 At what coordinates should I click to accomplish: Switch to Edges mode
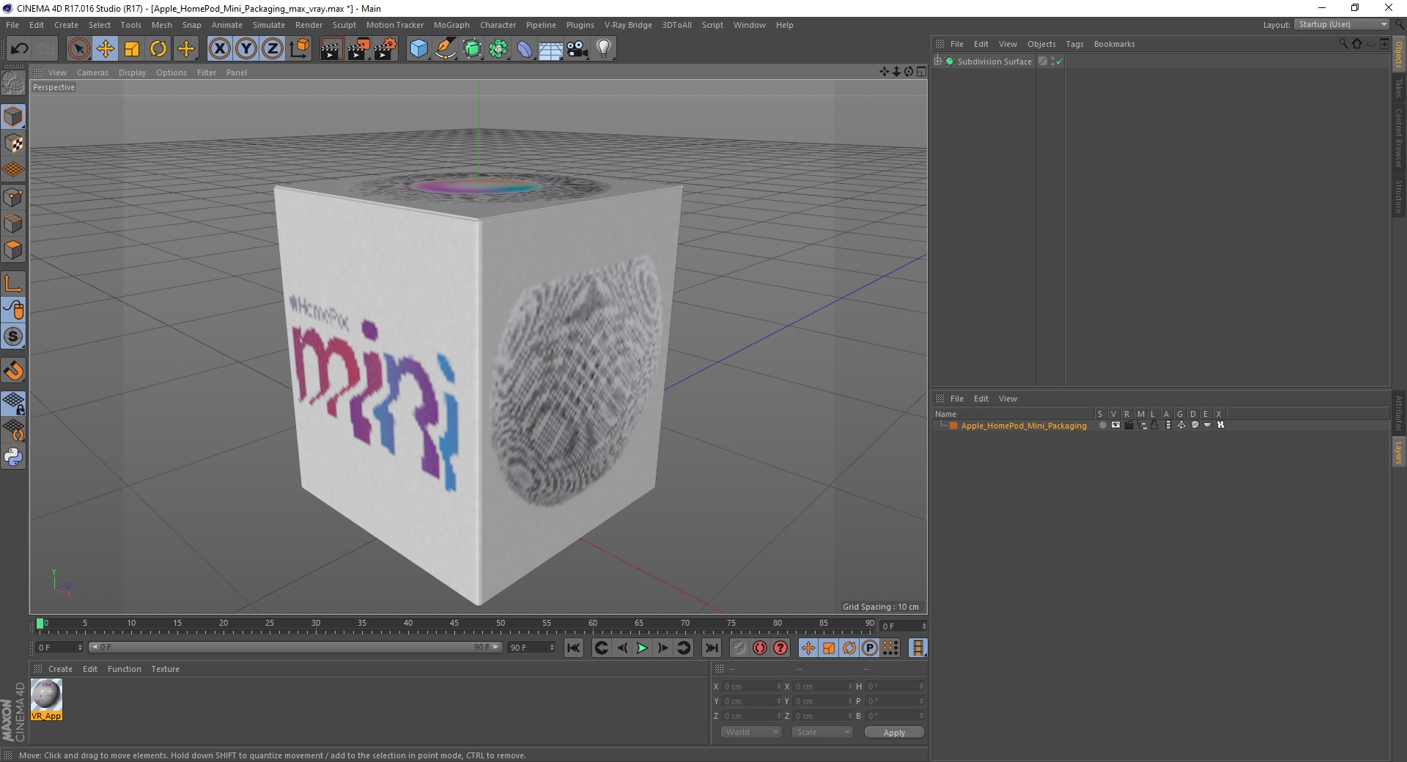13,223
